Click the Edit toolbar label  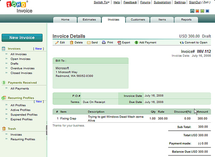[62, 42]
